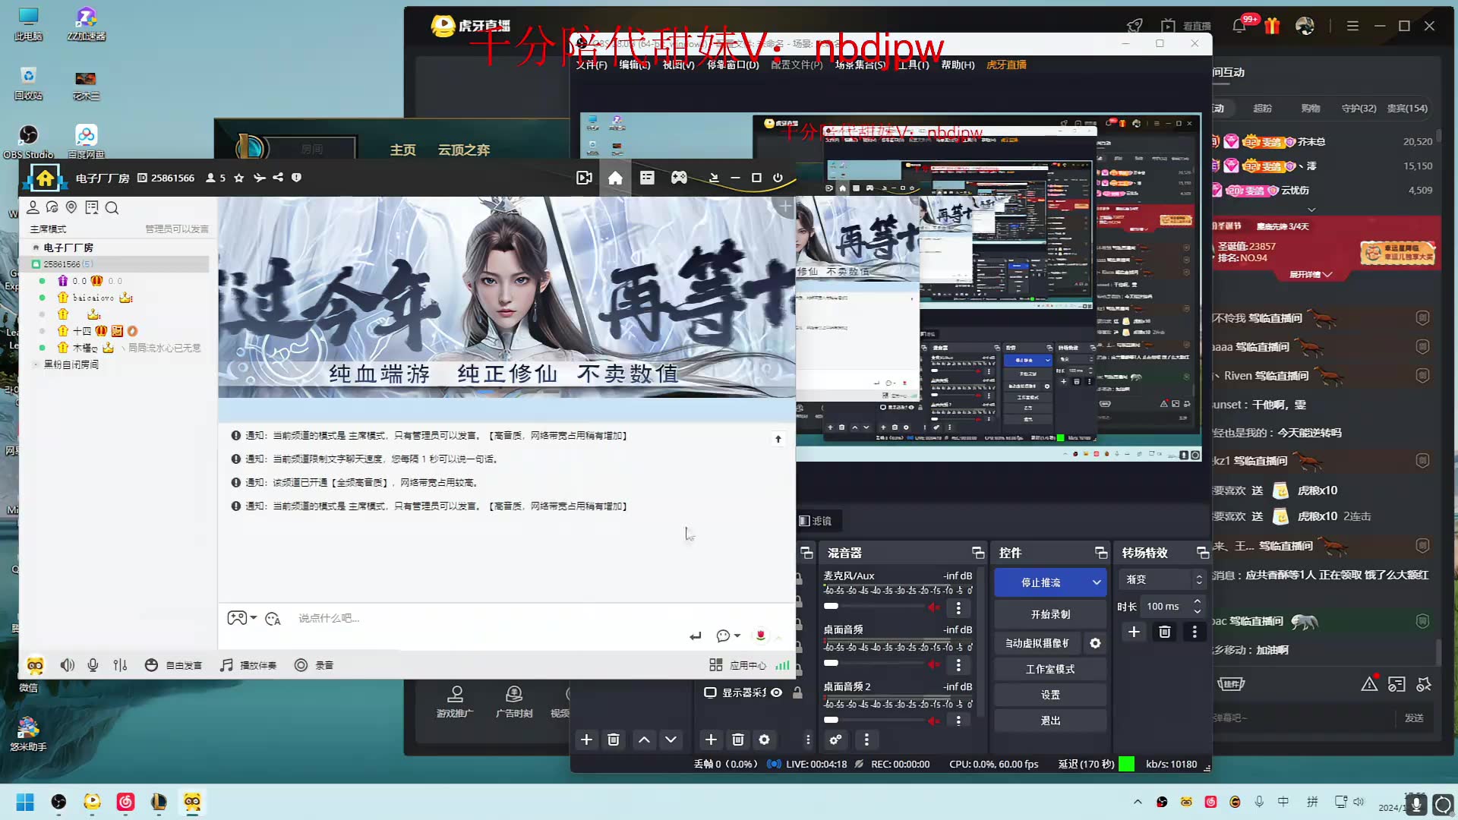
Task: Unmute 桌面音频 speaker icon
Action: point(933,664)
